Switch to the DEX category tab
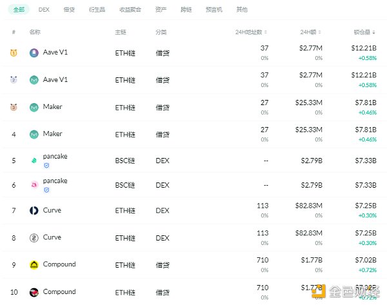 [x=44, y=10]
